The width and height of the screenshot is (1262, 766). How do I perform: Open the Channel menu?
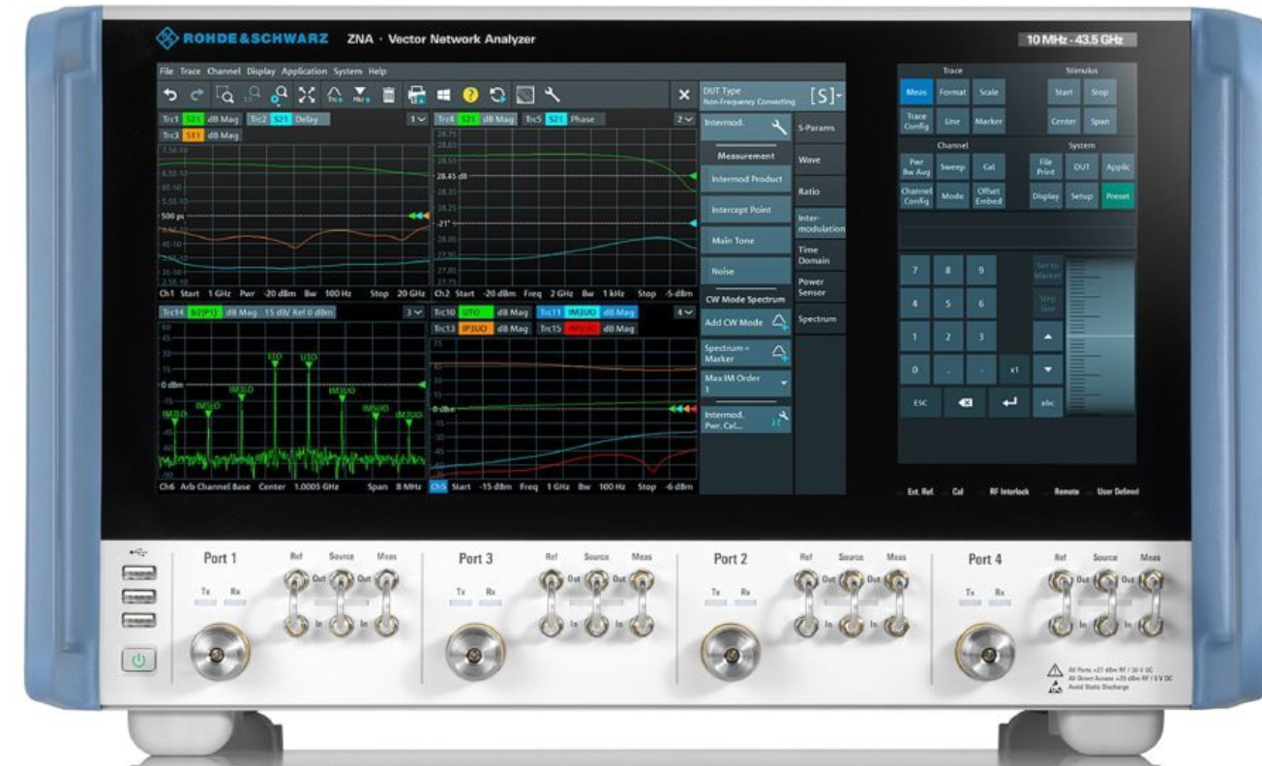pos(223,72)
